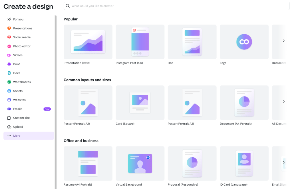Click the Docs sidebar entry
The width and height of the screenshot is (292, 189).
tap(17, 73)
